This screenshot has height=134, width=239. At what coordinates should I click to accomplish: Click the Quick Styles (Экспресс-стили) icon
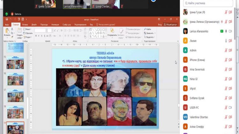(121, 30)
